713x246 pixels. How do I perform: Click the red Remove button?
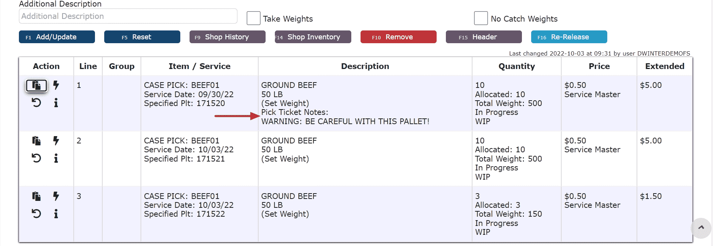tap(398, 37)
